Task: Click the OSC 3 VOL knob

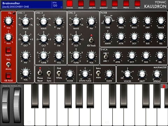Action: tap(91, 56)
